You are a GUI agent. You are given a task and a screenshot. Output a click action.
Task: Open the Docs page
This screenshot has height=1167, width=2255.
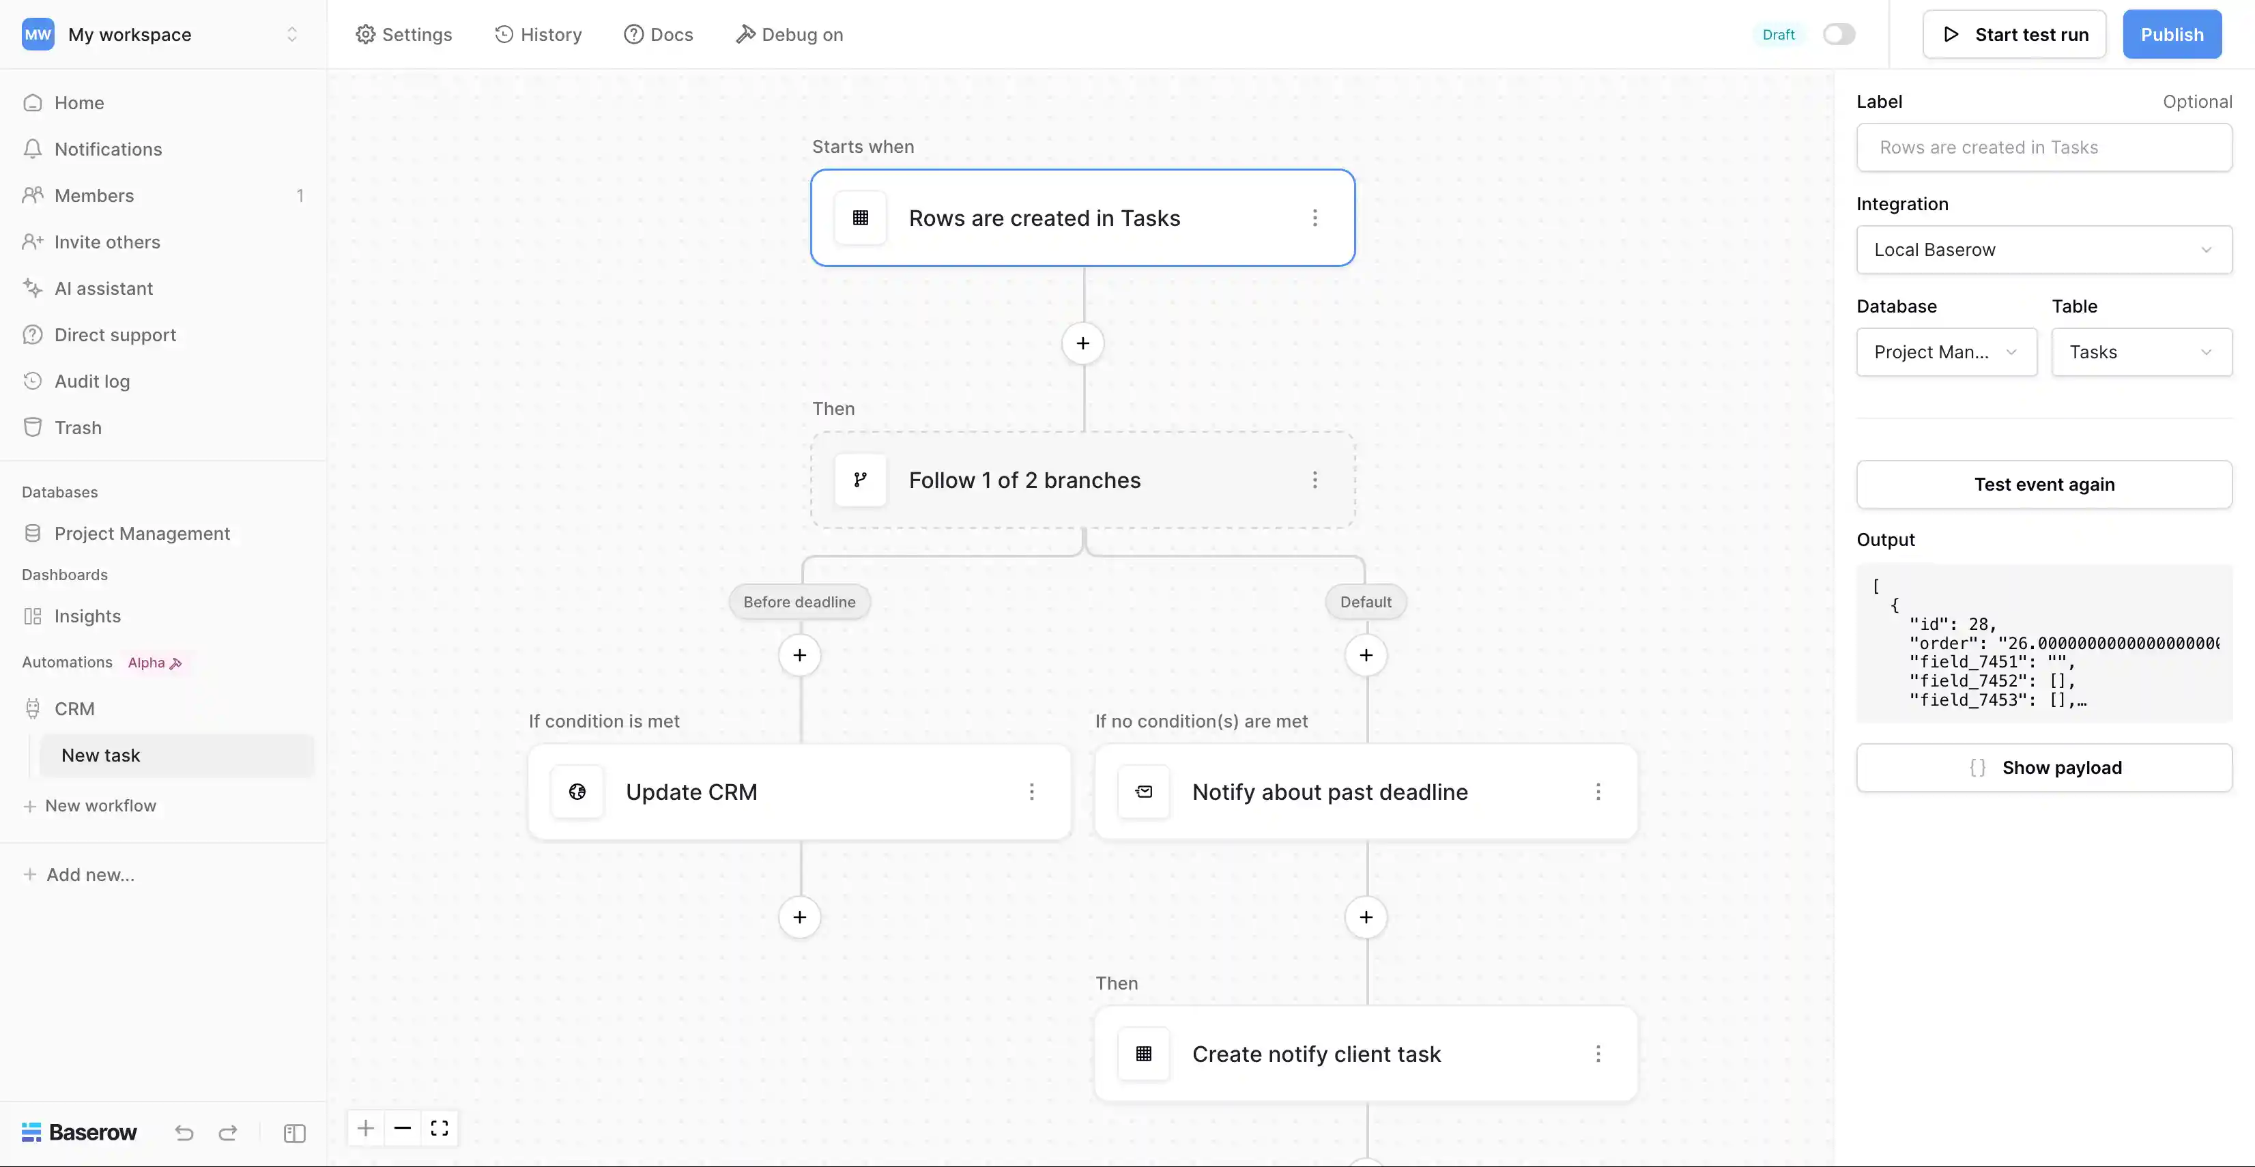pos(659,34)
